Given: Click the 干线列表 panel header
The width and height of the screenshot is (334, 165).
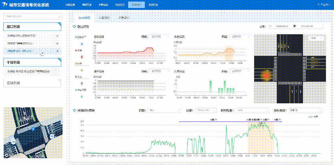Looking at the screenshot, I should point(33,63).
